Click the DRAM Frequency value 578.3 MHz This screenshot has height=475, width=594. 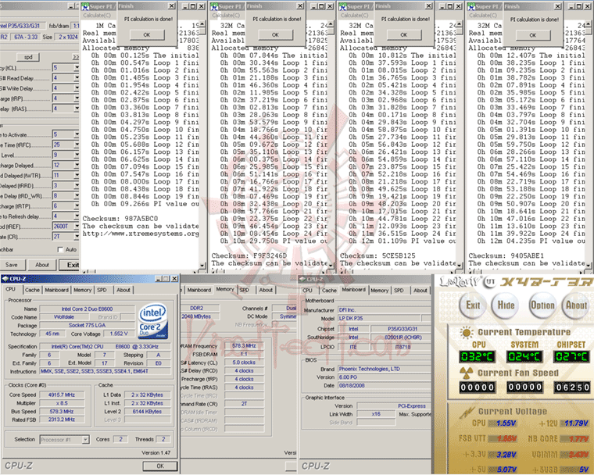coord(244,346)
